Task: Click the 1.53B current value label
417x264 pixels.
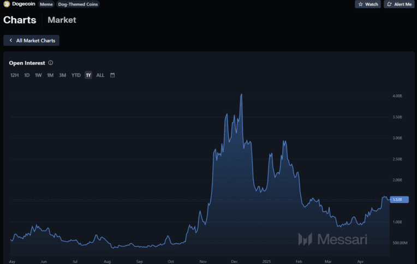Action: (x=399, y=200)
